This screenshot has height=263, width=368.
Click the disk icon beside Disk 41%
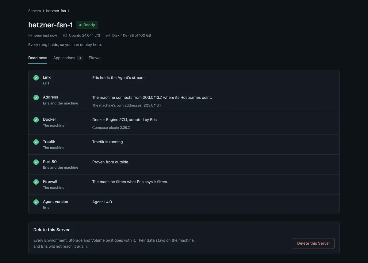pyautogui.click(x=108, y=36)
